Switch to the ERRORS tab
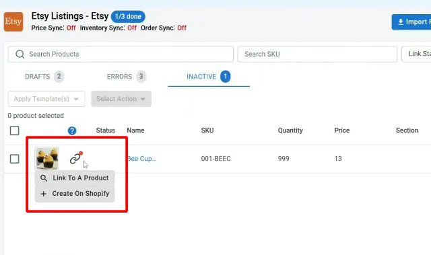This screenshot has width=431, height=255. (x=126, y=77)
